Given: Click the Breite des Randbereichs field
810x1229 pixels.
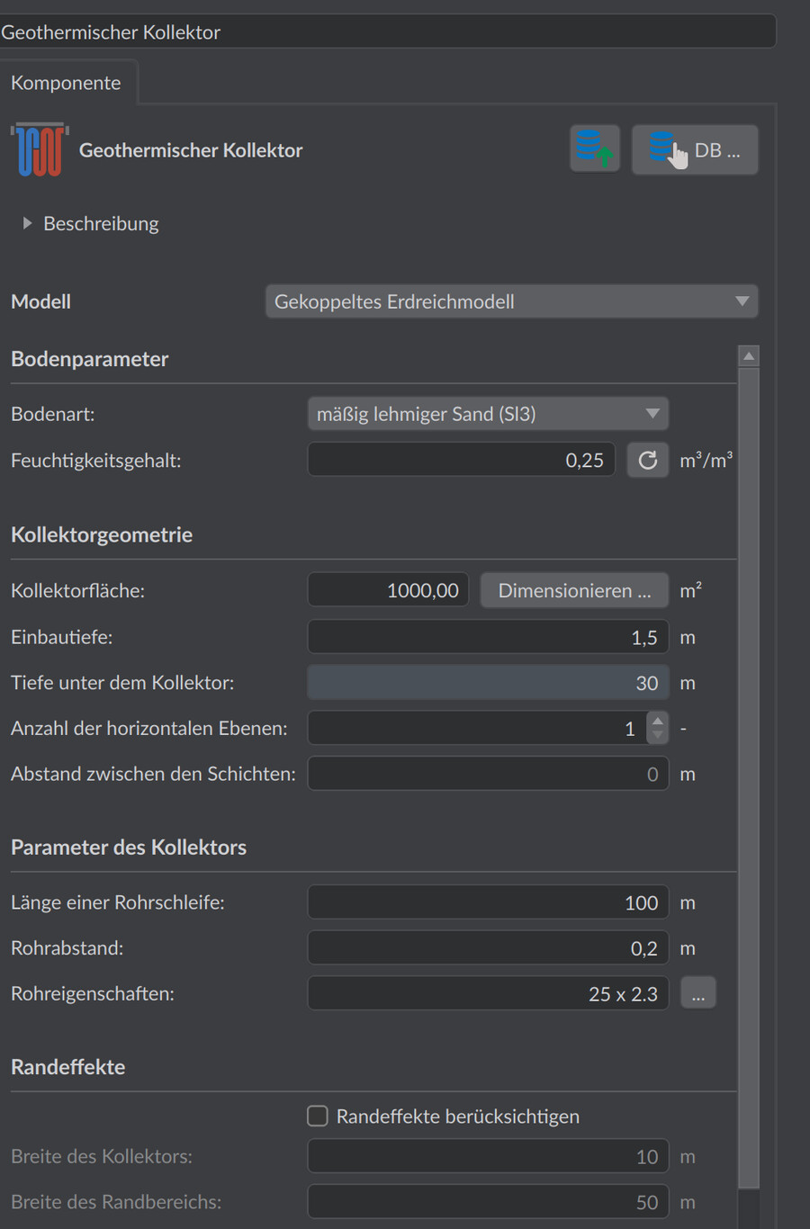Looking at the screenshot, I should coord(488,1202).
